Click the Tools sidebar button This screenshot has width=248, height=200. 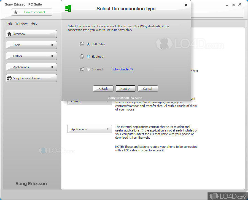click(31, 45)
